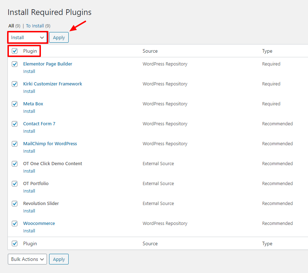Click Install under Woocommerce

(29, 231)
